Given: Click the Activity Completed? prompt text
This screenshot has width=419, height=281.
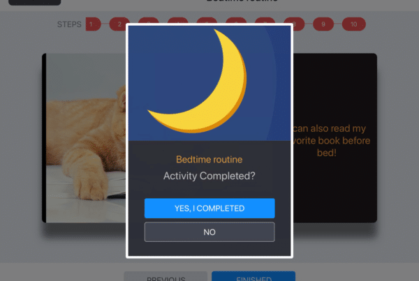Looking at the screenshot, I should (x=209, y=176).
